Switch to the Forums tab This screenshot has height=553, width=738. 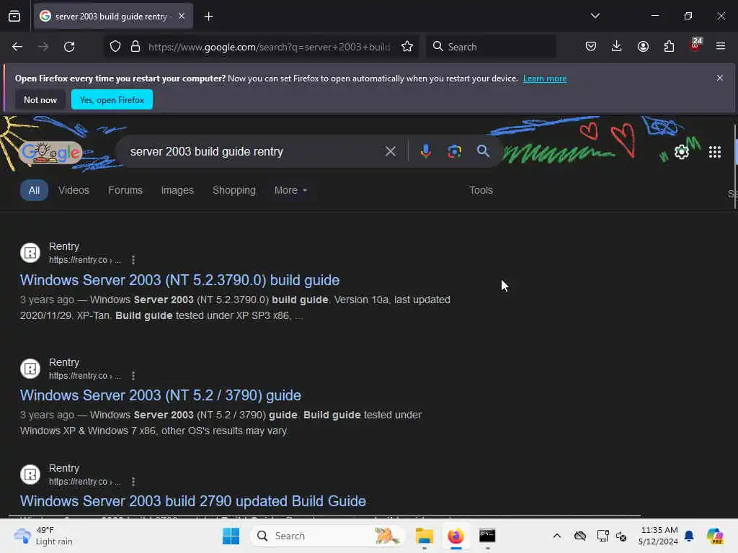125,190
